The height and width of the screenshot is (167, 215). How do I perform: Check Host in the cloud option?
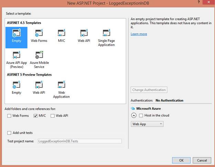click(x=141, y=115)
